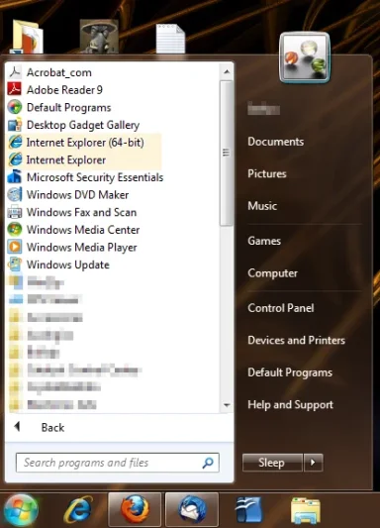The image size is (380, 528).
Task: Open the Pictures link
Action: coord(267,173)
